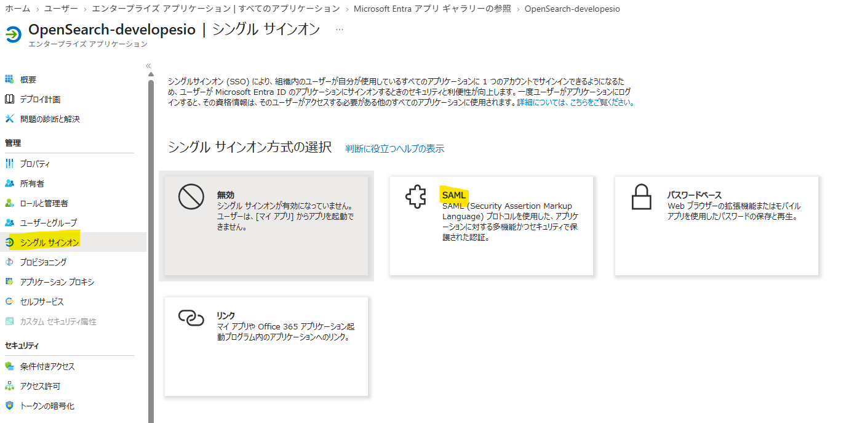Open the ellipsis more options in title
The height and width of the screenshot is (423, 849).
[340, 30]
